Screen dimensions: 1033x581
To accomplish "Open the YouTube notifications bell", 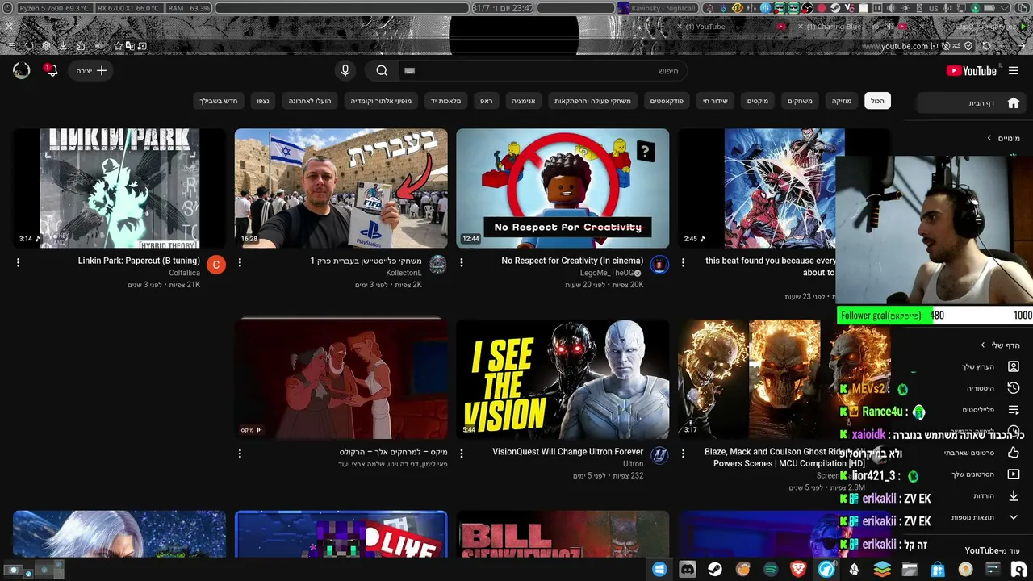I will click(x=51, y=70).
